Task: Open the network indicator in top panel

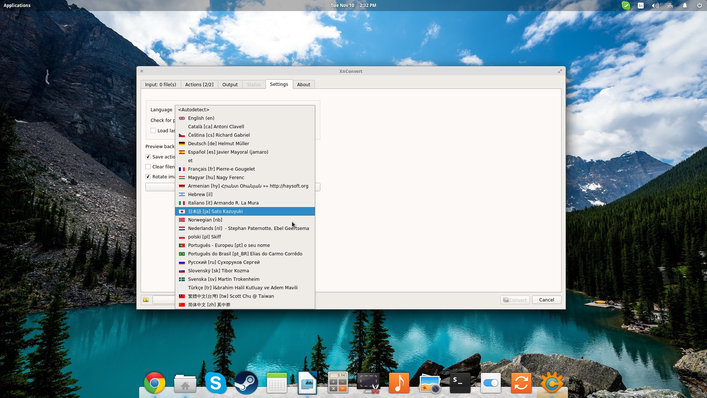Action: pyautogui.click(x=670, y=6)
